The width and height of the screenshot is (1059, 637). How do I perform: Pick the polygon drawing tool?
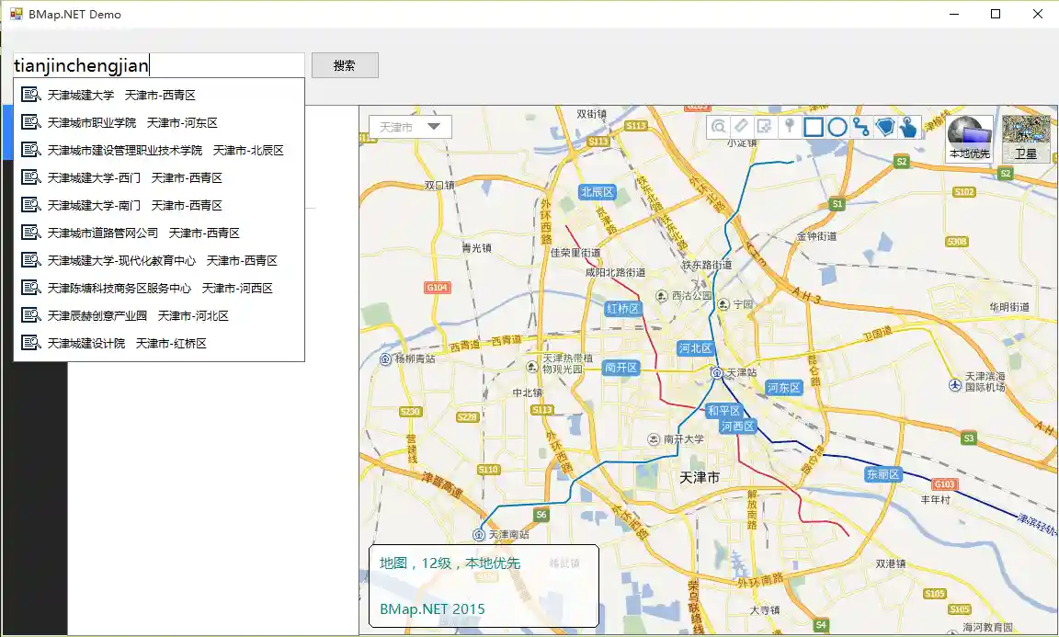[x=885, y=128]
